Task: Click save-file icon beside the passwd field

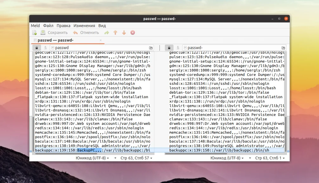Action: [x=45, y=48]
